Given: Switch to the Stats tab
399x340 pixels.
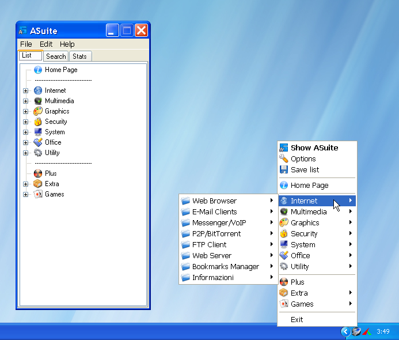Looking at the screenshot, I should pos(79,56).
